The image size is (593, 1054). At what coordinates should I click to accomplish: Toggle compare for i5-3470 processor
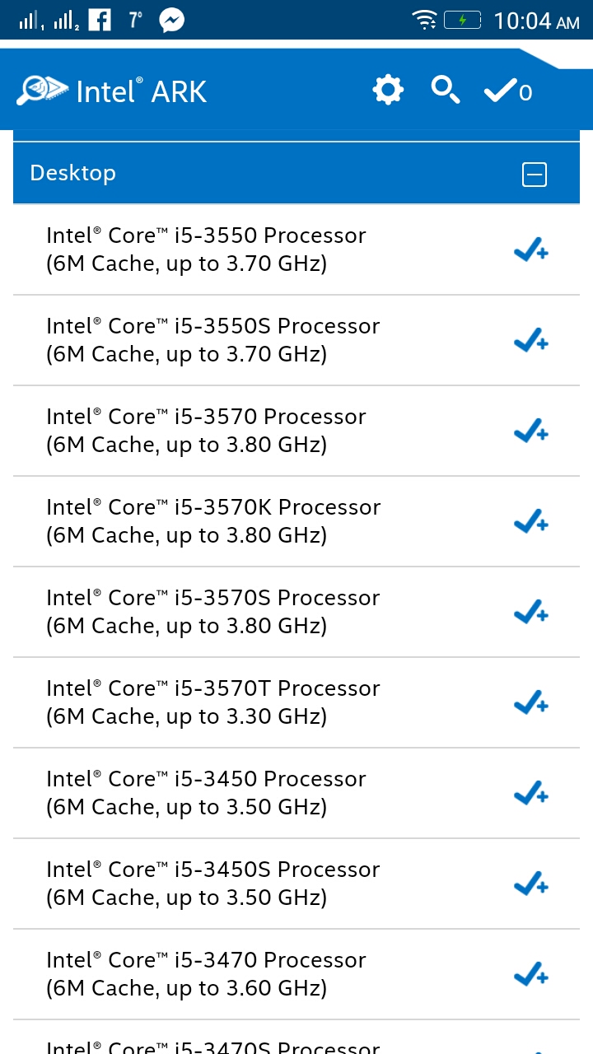tap(530, 974)
